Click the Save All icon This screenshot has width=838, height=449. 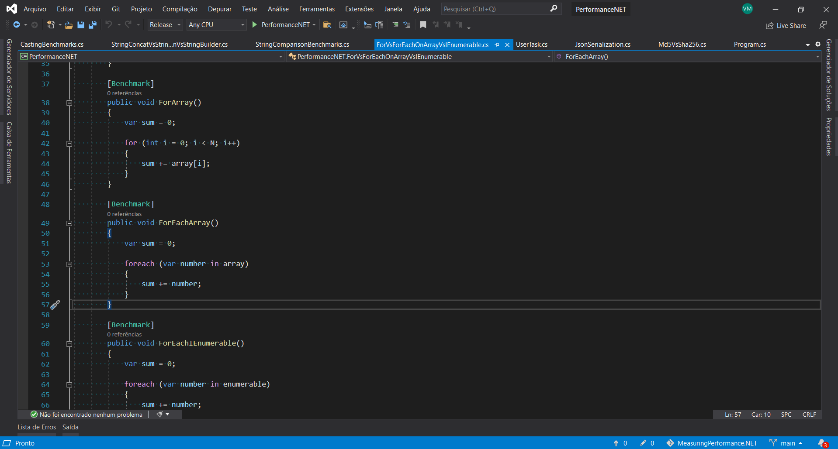tap(92, 25)
